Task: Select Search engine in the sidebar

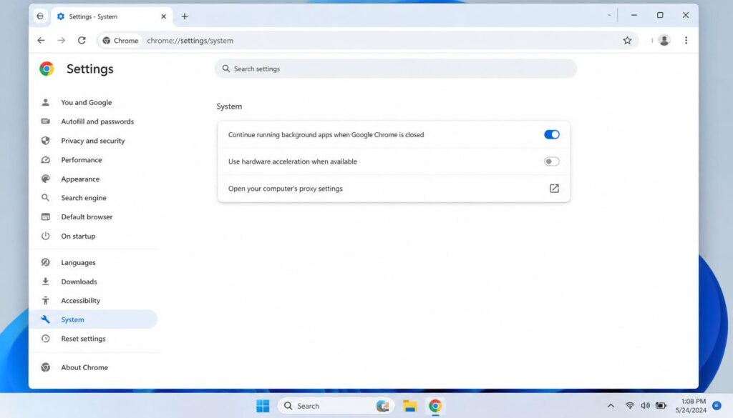Action: 84,198
